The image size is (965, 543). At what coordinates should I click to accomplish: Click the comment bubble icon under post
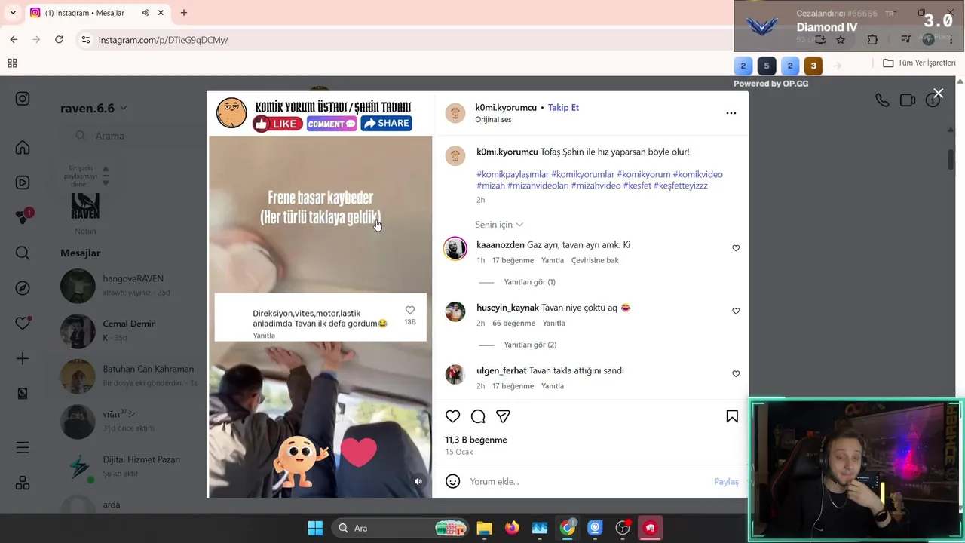click(x=478, y=416)
